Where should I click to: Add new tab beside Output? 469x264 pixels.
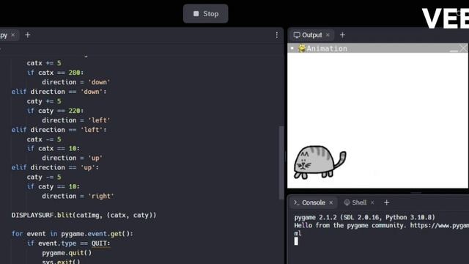(342, 35)
